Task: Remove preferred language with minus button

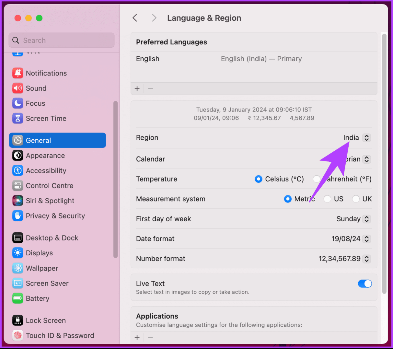Action: click(x=150, y=88)
